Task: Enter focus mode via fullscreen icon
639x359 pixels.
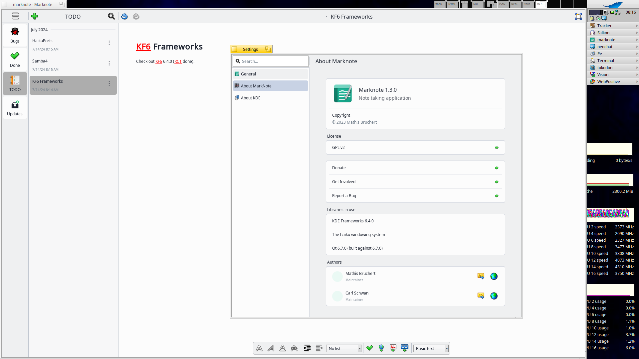Action: [578, 16]
